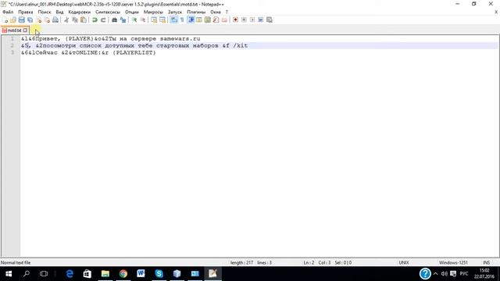Close the motd.txt tab with its X
This screenshot has height=281, width=500.
25,30
